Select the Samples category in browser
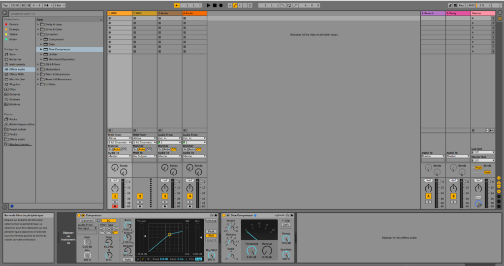Screen dimensions: 504x266 pyautogui.click(x=15, y=94)
